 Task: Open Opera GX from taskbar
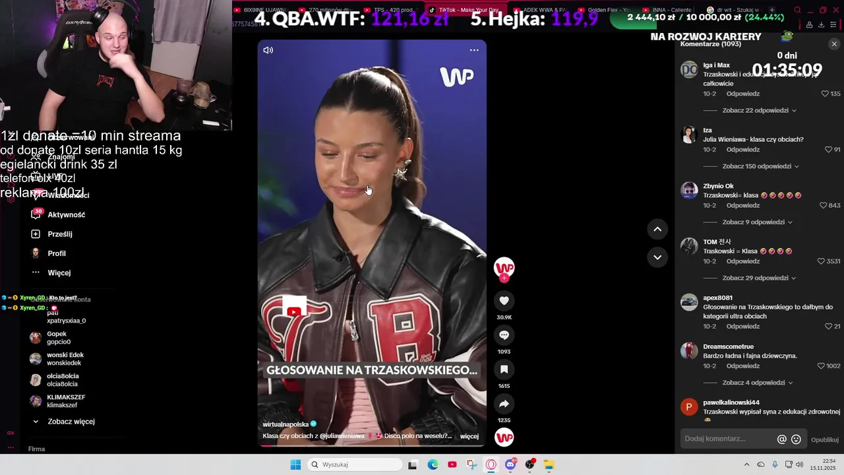pos(491,464)
